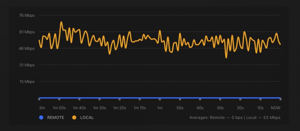300x131 pixels.
Task: Click the tick marker above 1m
Action: (160, 99)
